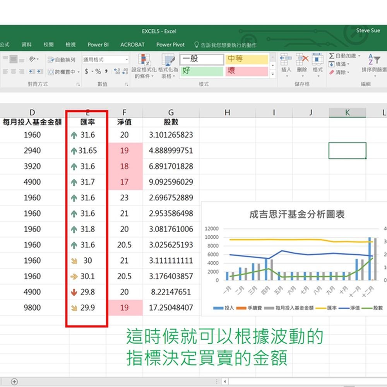Image resolution: width=387 pixels, height=387 pixels.
Task: Click the increase indent icon
Action: (x=40, y=72)
